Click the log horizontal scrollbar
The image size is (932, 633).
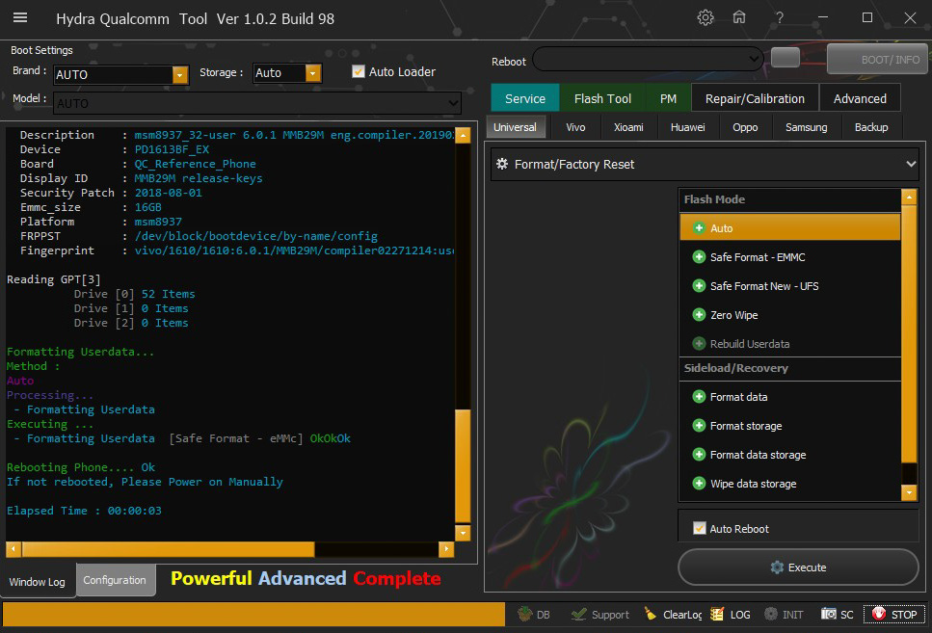pyautogui.click(x=229, y=549)
